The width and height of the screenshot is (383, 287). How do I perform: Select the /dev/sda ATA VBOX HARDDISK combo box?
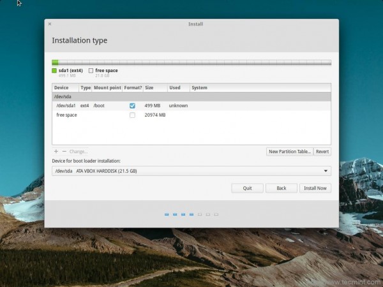point(191,171)
